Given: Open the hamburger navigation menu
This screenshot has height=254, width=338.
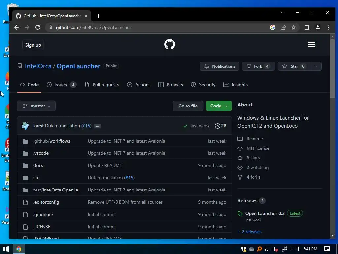Looking at the screenshot, I should [311, 45].
